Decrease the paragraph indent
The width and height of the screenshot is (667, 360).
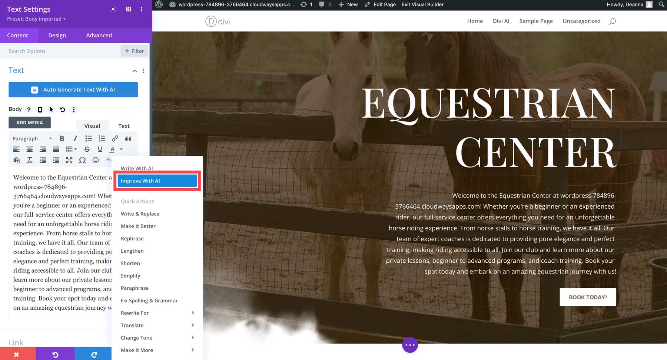click(43, 160)
